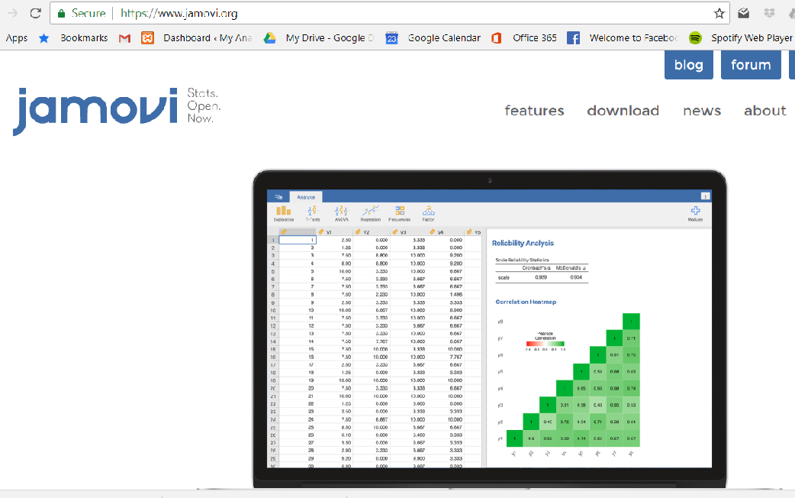795x498 pixels.
Task: Toggle the filter icon beside column Y1
Action: click(x=320, y=232)
